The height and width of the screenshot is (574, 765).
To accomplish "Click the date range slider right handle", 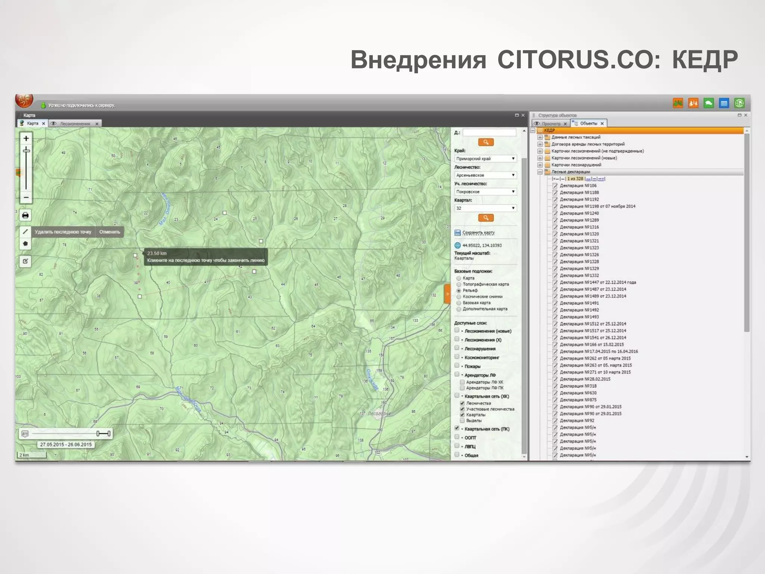I will (x=109, y=433).
